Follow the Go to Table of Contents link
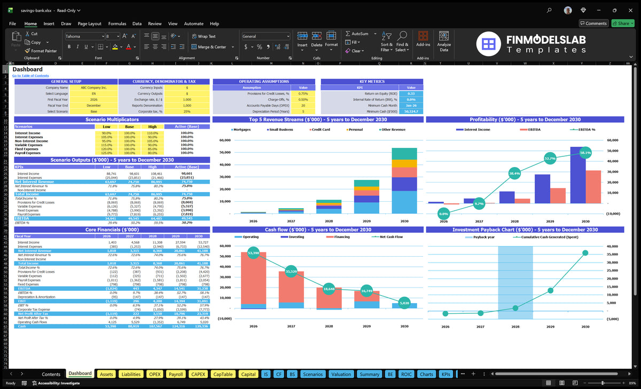 30,76
